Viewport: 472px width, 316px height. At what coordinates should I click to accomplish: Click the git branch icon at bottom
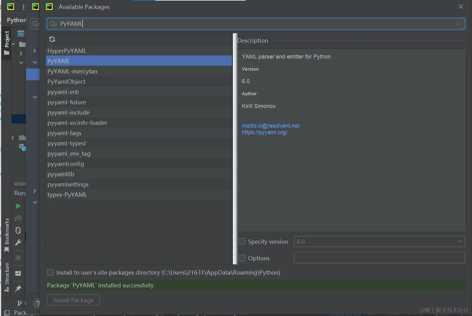(x=20, y=303)
